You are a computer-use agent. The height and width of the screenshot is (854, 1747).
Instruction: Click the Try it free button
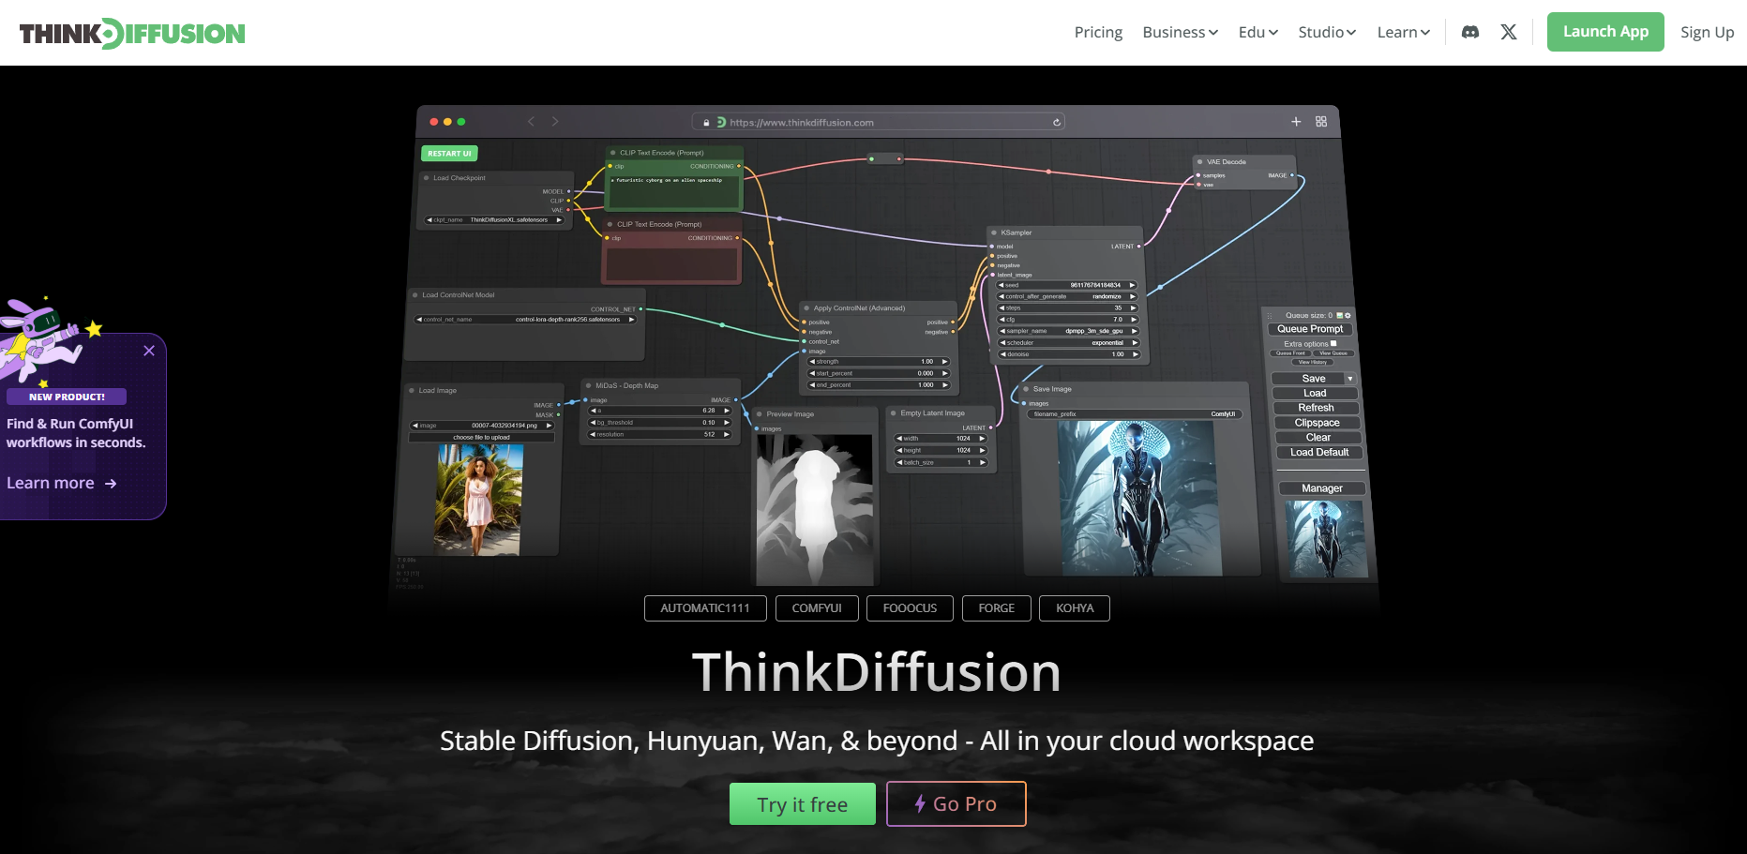click(x=803, y=804)
